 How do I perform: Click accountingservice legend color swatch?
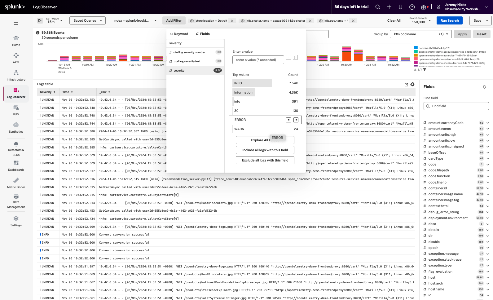click(416, 52)
